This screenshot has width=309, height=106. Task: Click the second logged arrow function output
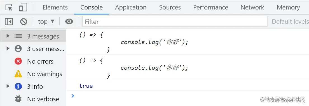click(x=134, y=68)
